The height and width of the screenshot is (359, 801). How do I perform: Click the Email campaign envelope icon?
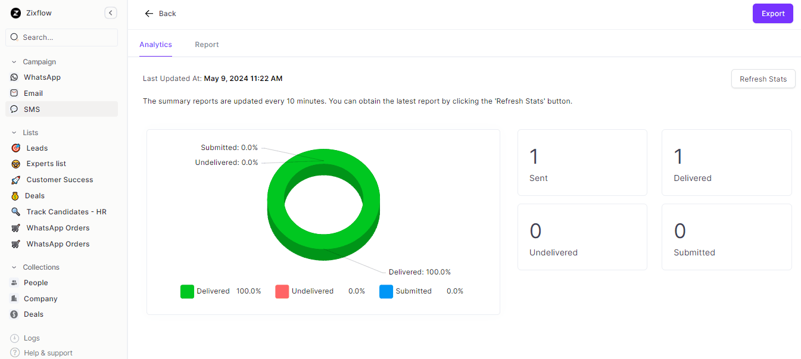point(14,93)
